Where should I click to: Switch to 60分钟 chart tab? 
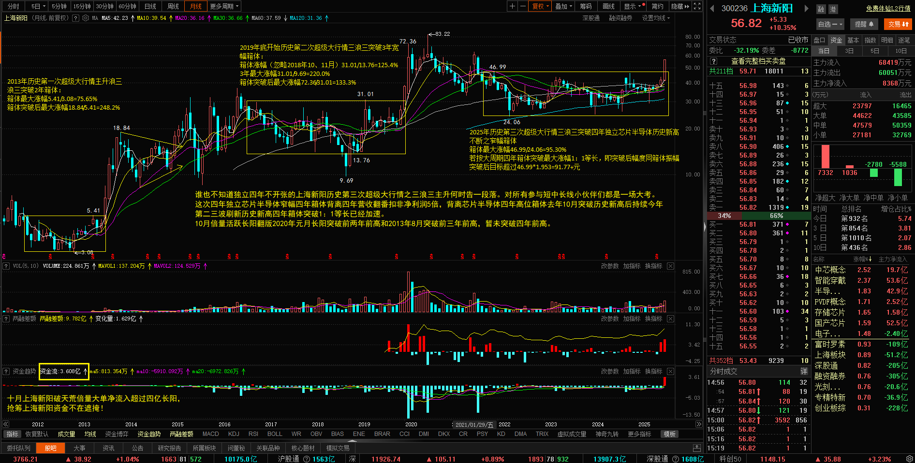point(128,6)
